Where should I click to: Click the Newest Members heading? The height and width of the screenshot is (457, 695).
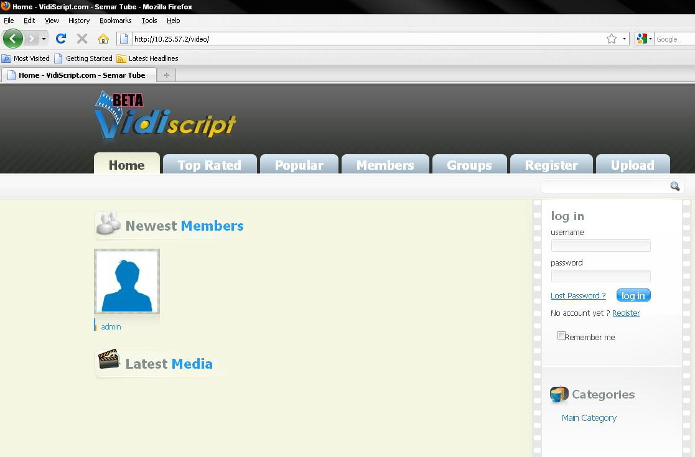(184, 226)
